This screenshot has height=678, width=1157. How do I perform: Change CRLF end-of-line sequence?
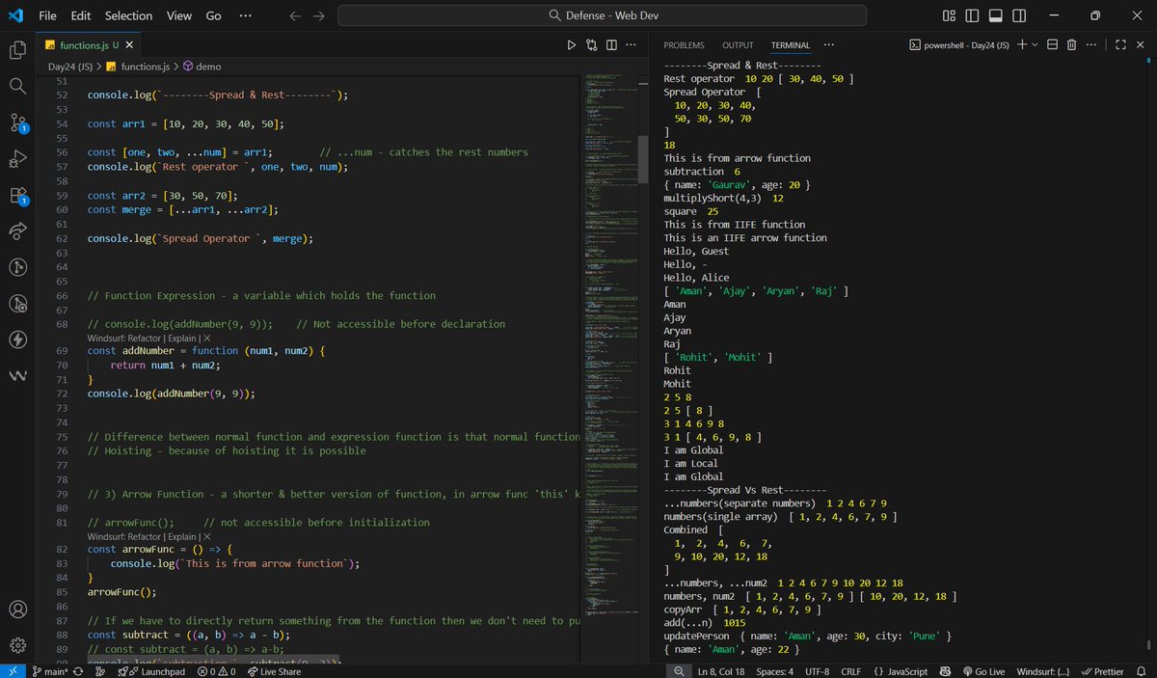(850, 671)
